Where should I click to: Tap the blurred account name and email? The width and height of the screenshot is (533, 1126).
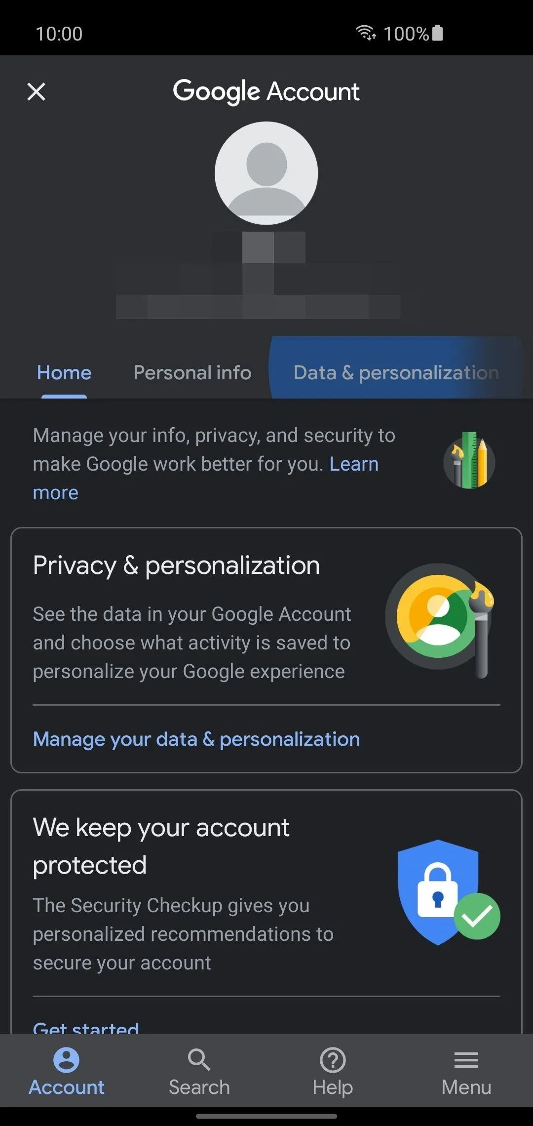tap(258, 275)
